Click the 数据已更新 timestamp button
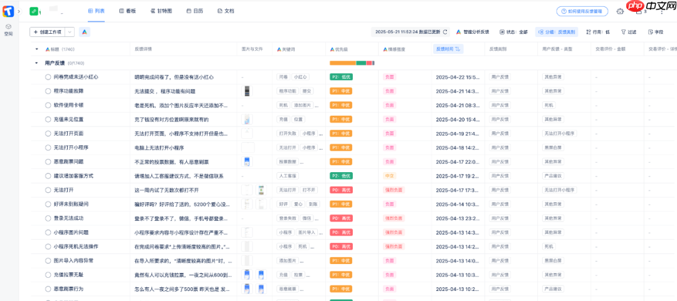This screenshot has height=301, width=677. (411, 32)
